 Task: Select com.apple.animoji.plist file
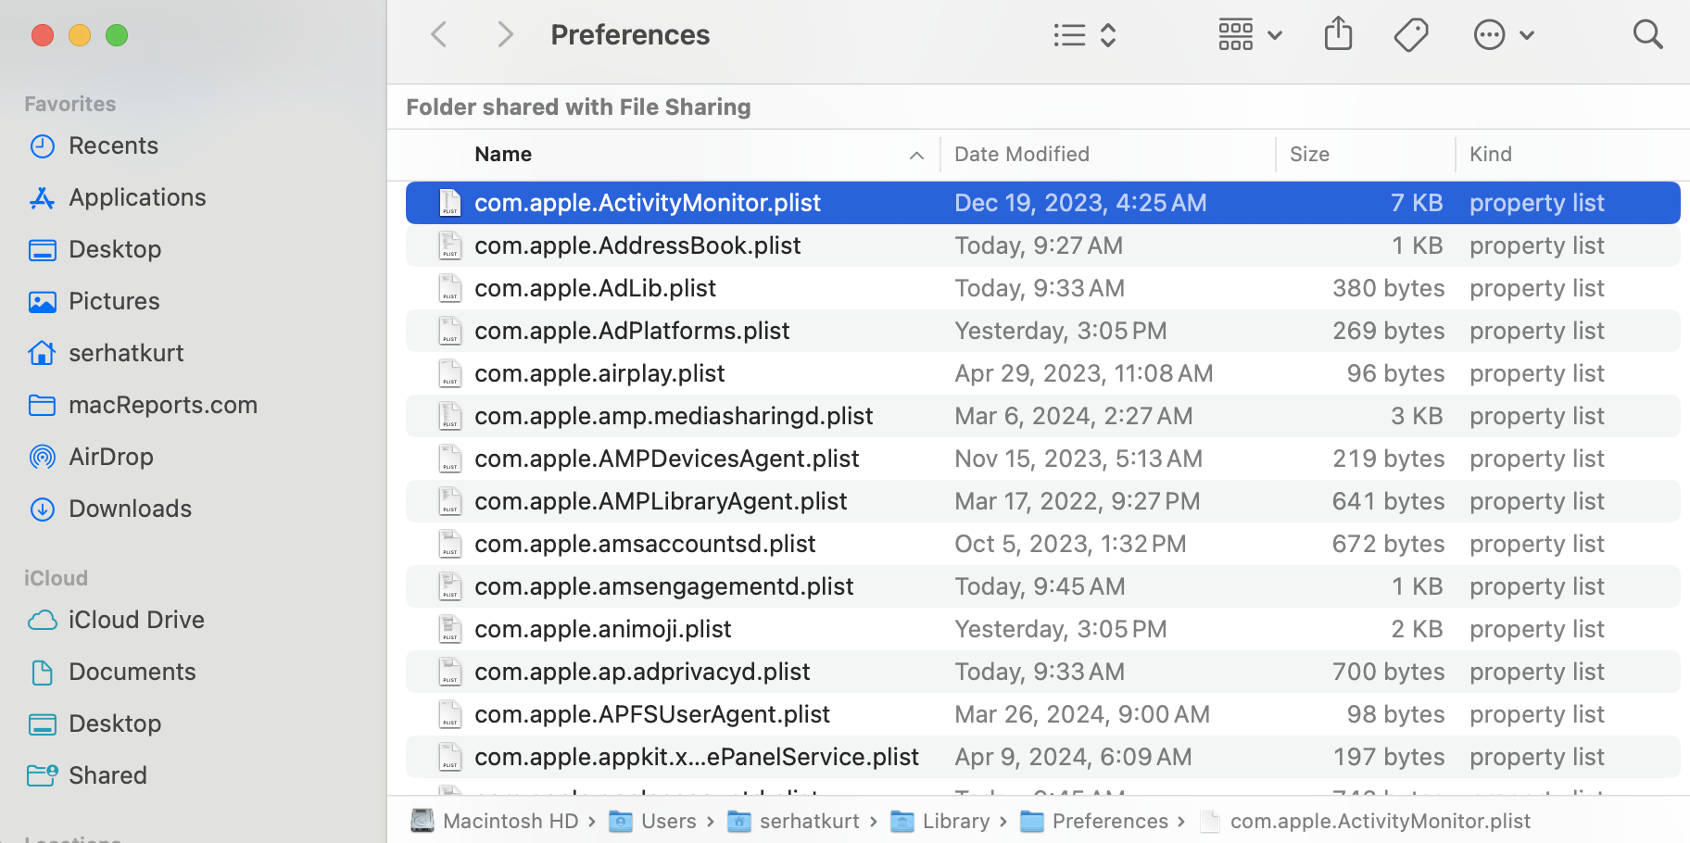tap(1042, 629)
